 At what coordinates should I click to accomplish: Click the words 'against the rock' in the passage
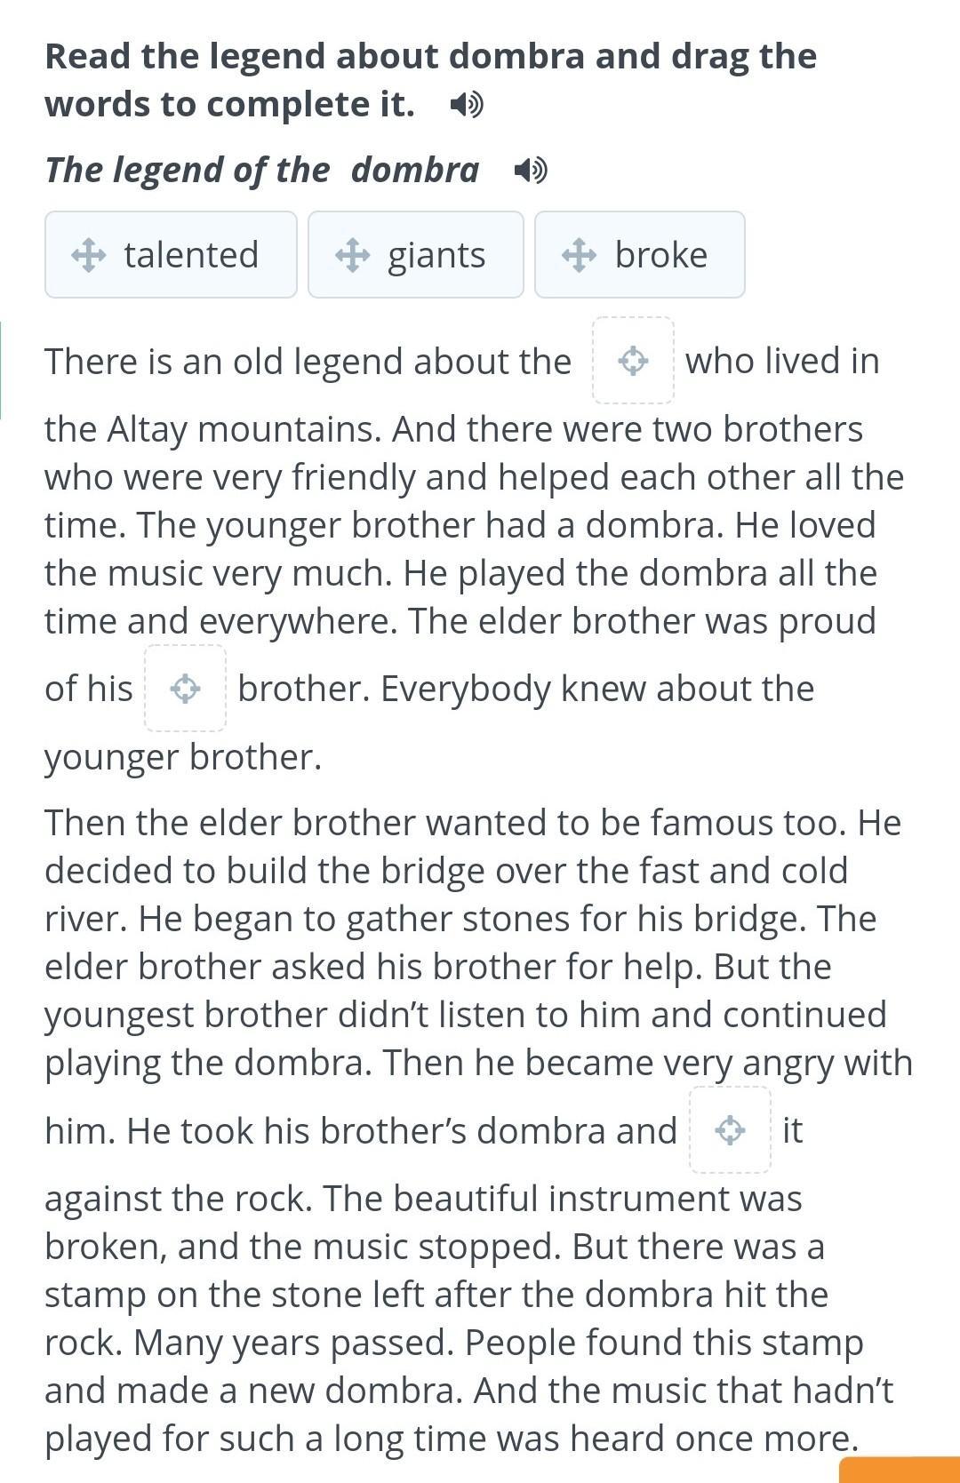pos(178,1199)
